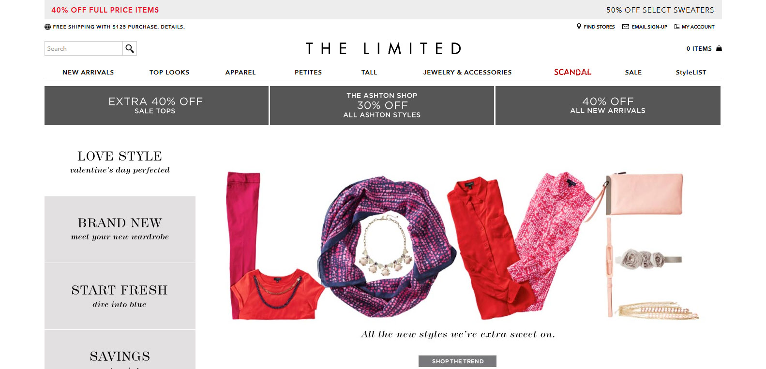Open the Sale menu item
Image resolution: width=766 pixels, height=369 pixels.
click(633, 72)
